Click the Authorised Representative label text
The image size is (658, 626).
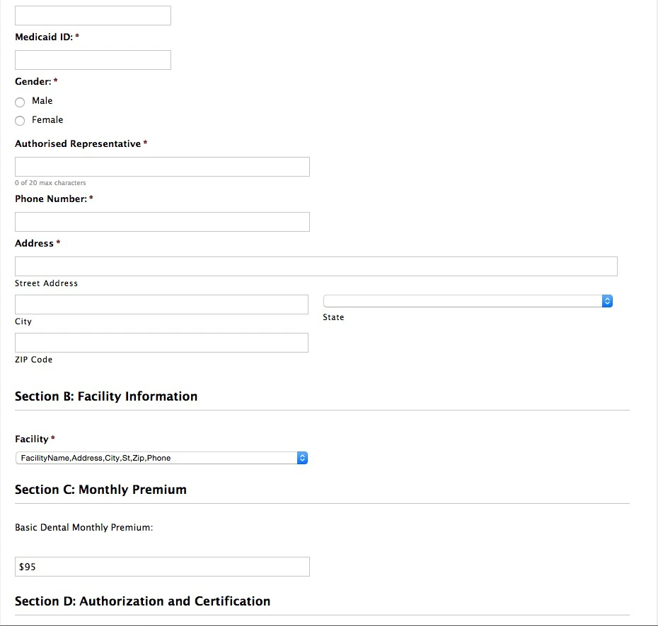click(78, 143)
